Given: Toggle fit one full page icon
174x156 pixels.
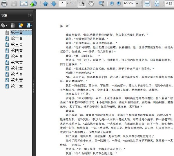Looking at the screenshot, I should pyautogui.click(x=157, y=3).
